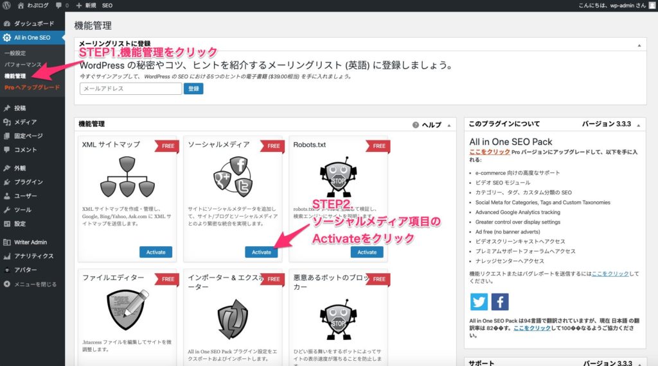Viewport: 658px width, 366px height.
Task: Click the Robots.txt stop-robot image
Action: (x=338, y=177)
